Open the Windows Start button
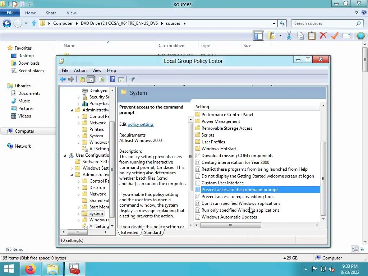 (x=9, y=269)
